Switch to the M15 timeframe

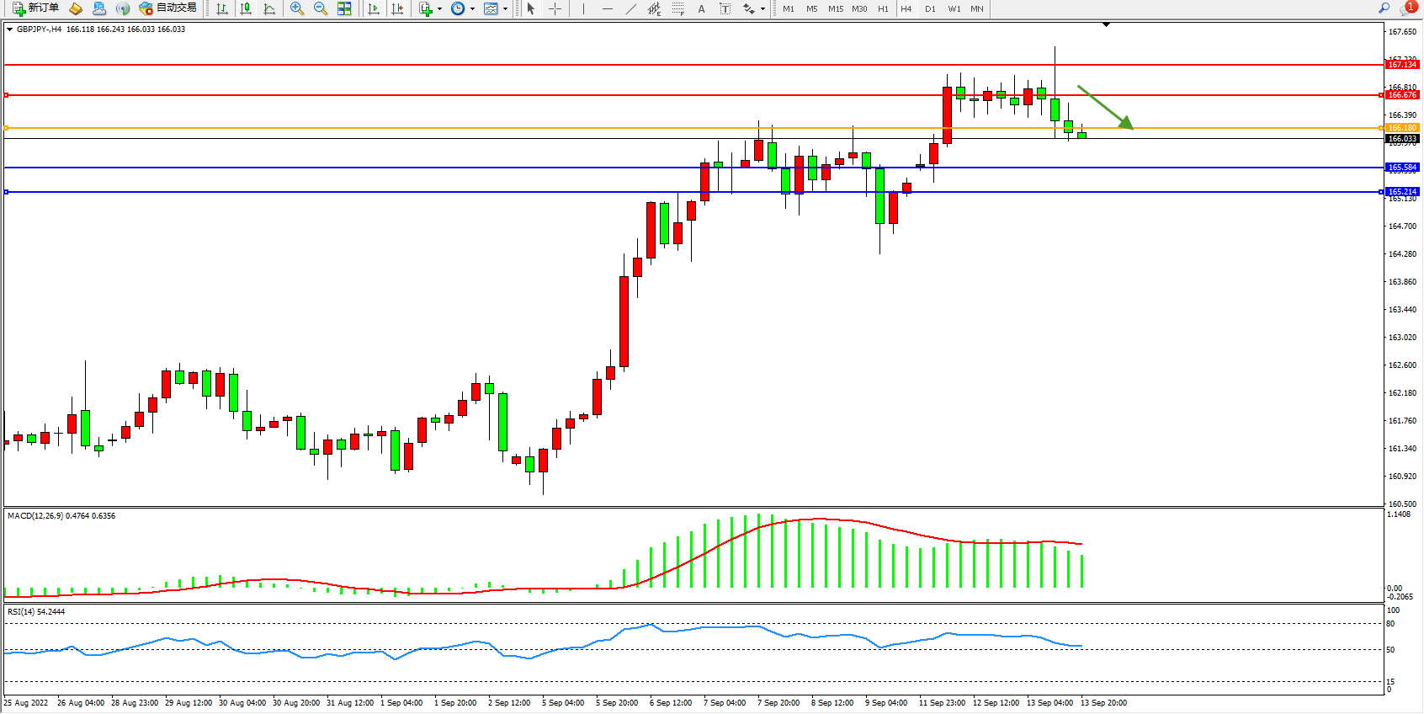[835, 8]
